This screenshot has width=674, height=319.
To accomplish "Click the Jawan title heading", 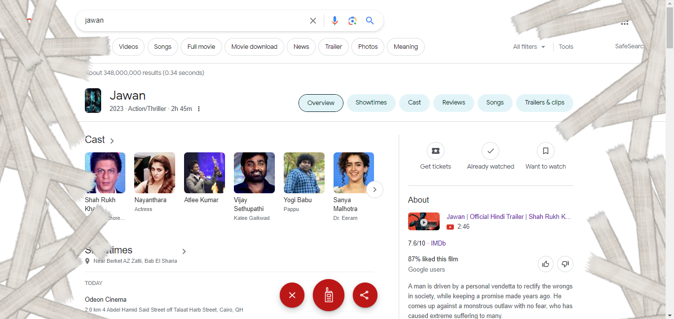I will (x=127, y=96).
